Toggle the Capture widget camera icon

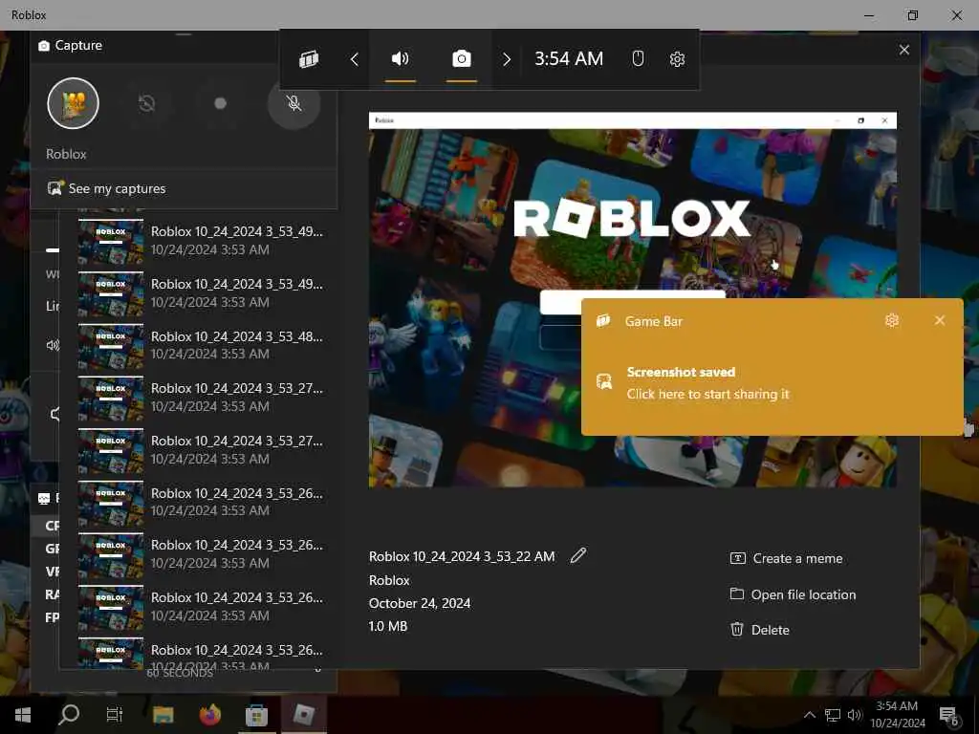[x=462, y=59]
